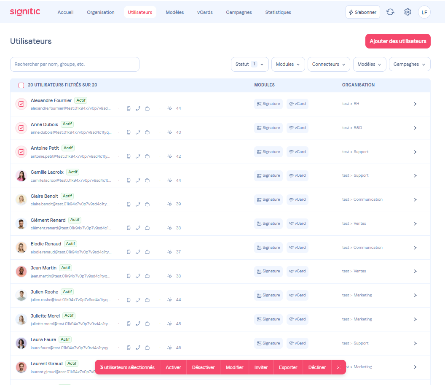Click Désactiver in the selection bar
This screenshot has width=445, height=385.
[x=203, y=367]
